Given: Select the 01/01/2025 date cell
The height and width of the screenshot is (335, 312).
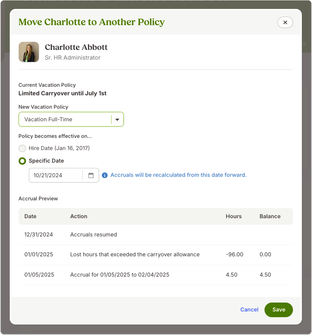Looking at the screenshot, I should coord(39,254).
